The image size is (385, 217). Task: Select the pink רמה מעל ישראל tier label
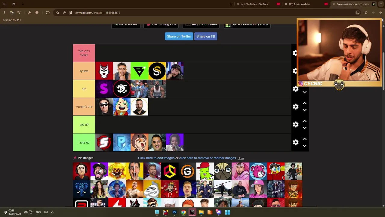(84, 53)
